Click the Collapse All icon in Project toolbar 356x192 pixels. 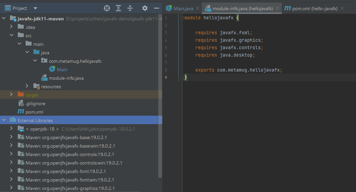click(130, 8)
